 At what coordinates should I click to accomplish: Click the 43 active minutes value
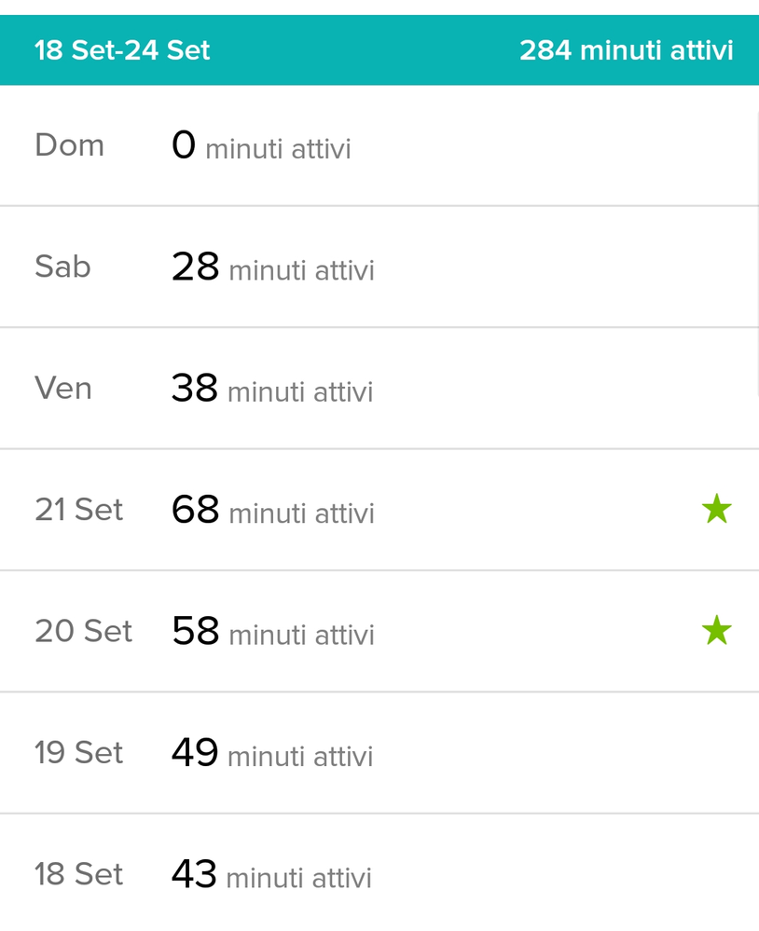point(193,874)
